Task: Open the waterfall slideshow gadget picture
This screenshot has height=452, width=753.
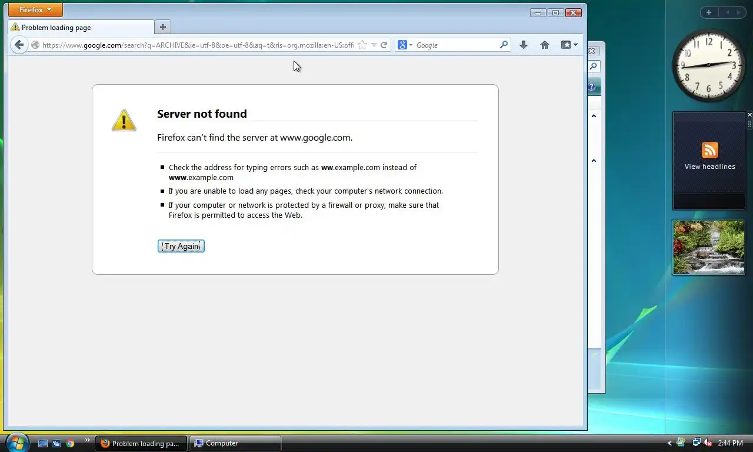Action: pyautogui.click(x=708, y=247)
